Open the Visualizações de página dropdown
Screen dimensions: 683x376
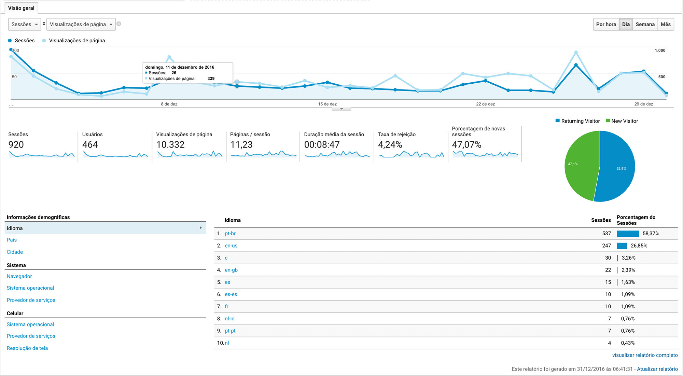[x=81, y=24]
